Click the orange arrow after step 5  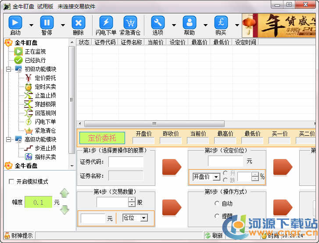coord(283,207)
